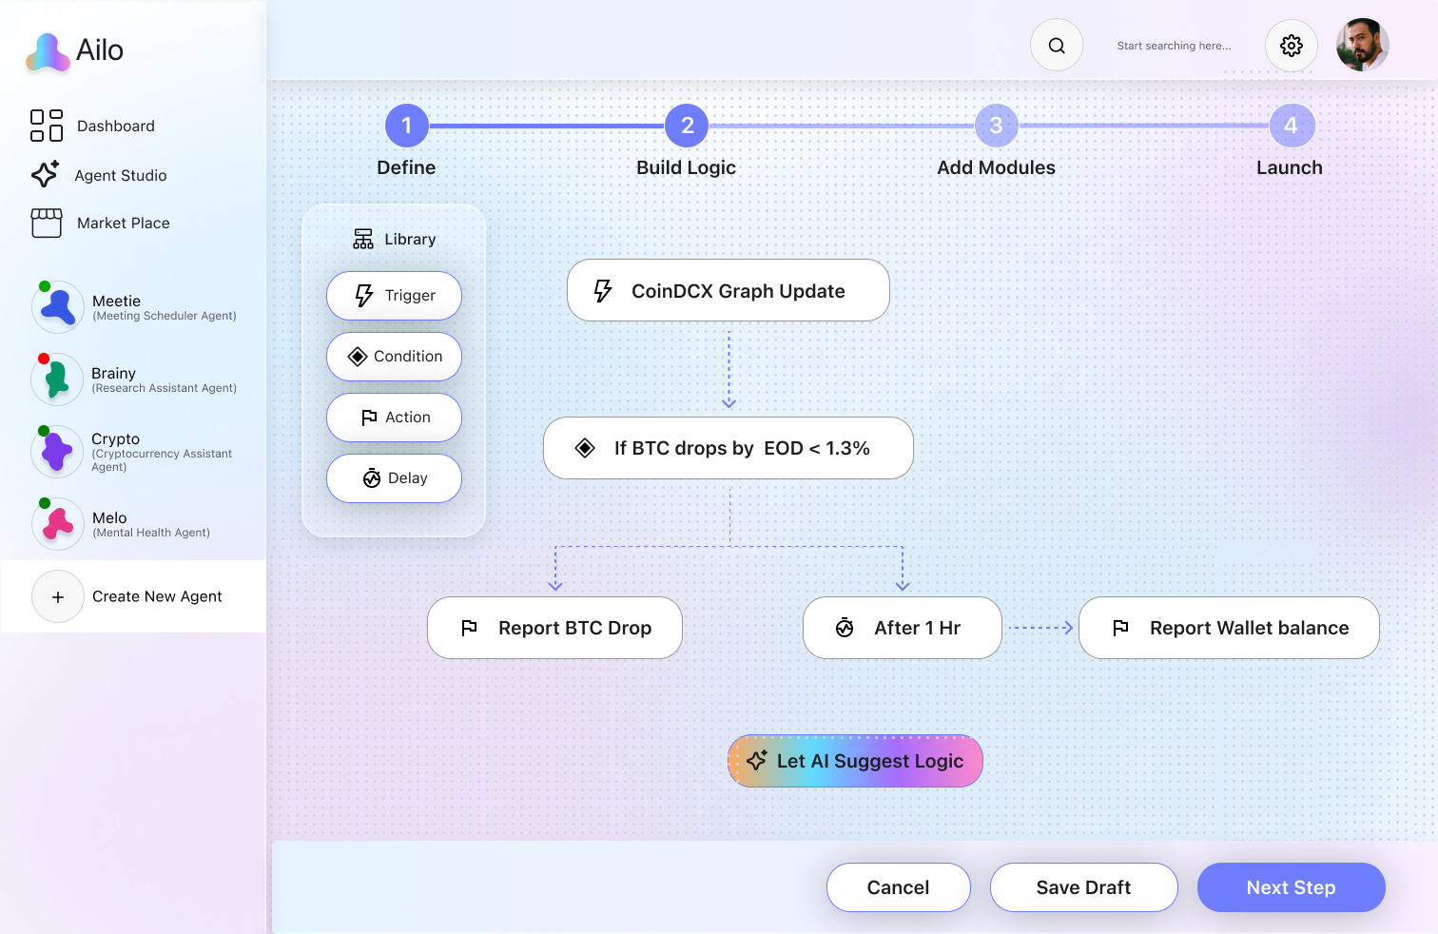This screenshot has width=1438, height=934.
Task: Add a Trigger from the Library
Action: click(394, 296)
